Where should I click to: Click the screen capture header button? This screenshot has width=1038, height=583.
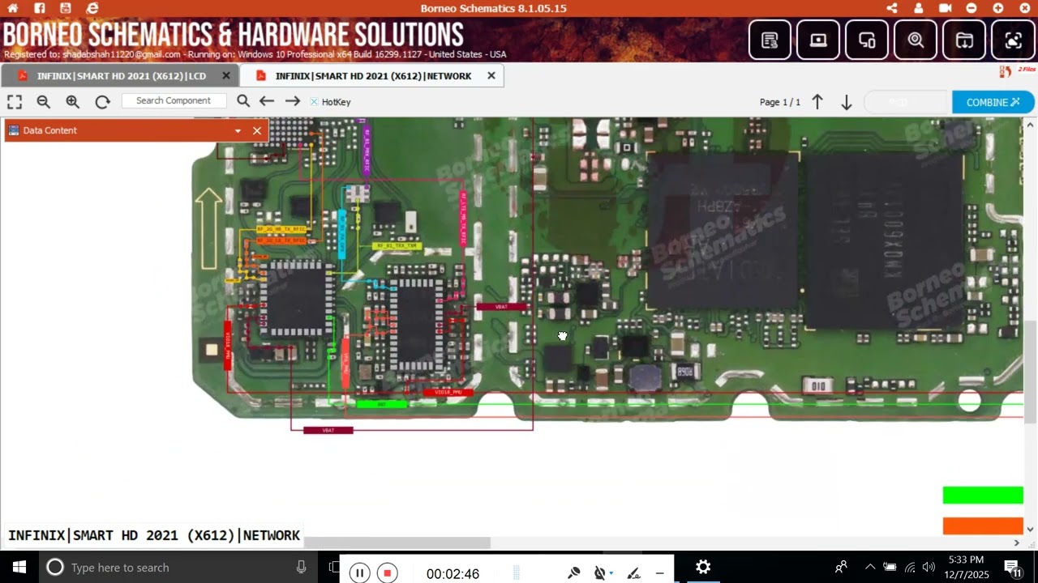pos(1013,40)
